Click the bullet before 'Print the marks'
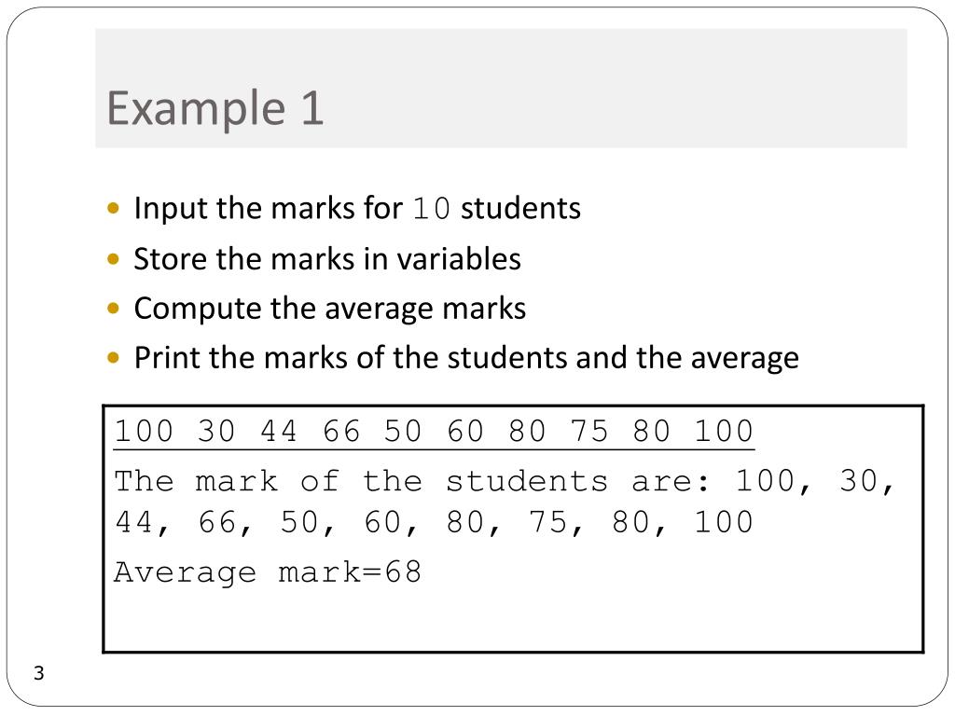 coord(113,357)
